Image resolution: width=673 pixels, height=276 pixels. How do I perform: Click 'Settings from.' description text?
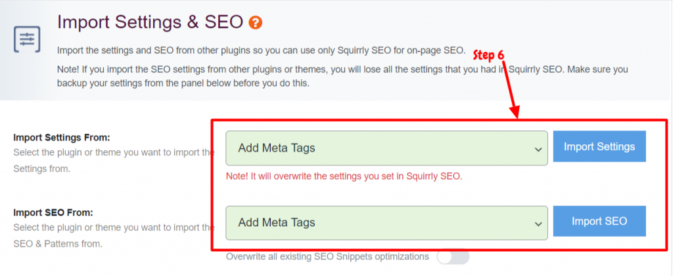coord(41,169)
